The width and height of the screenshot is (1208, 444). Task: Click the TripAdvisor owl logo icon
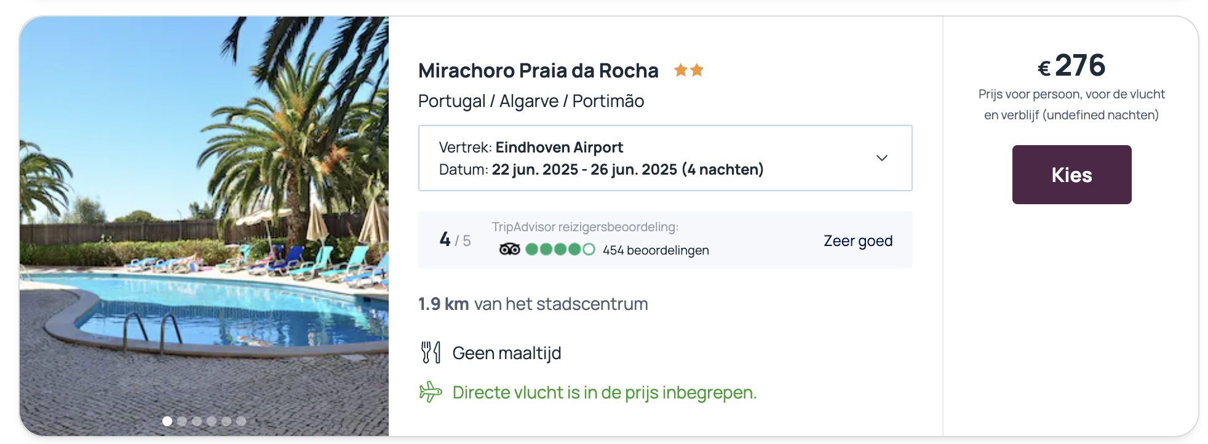click(x=510, y=249)
